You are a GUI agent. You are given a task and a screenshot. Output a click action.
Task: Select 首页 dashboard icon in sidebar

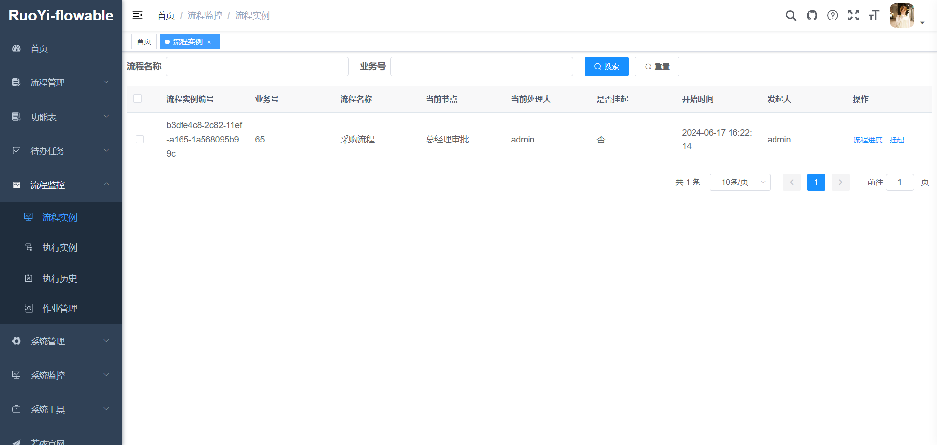16,48
